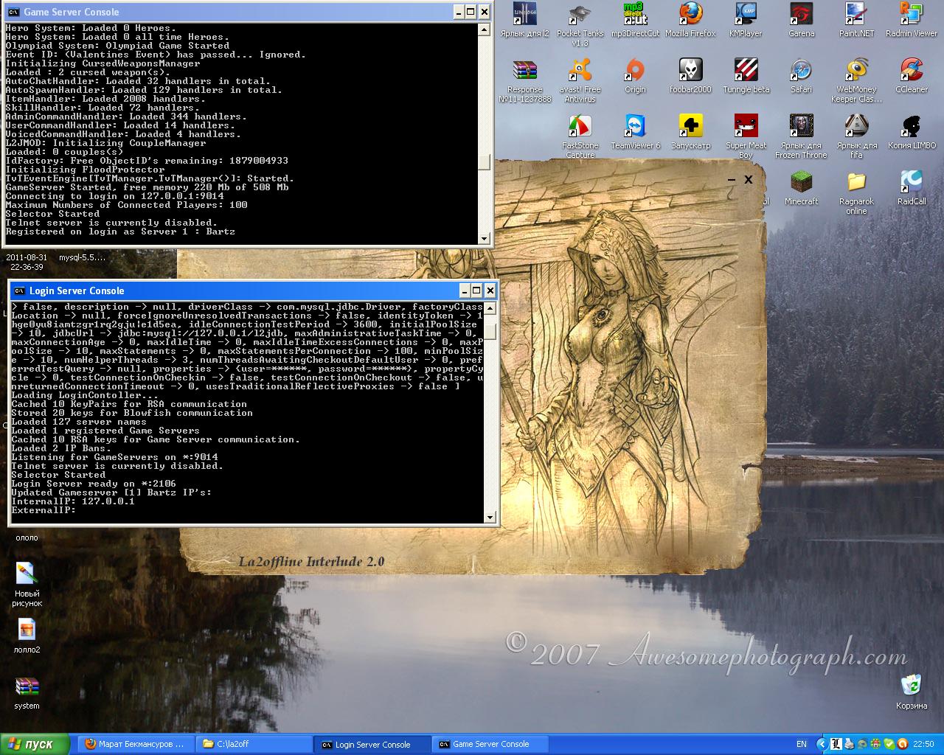Viewport: 944px width, 755px height.
Task: Maximize the Login Server Console window
Action: [x=476, y=290]
